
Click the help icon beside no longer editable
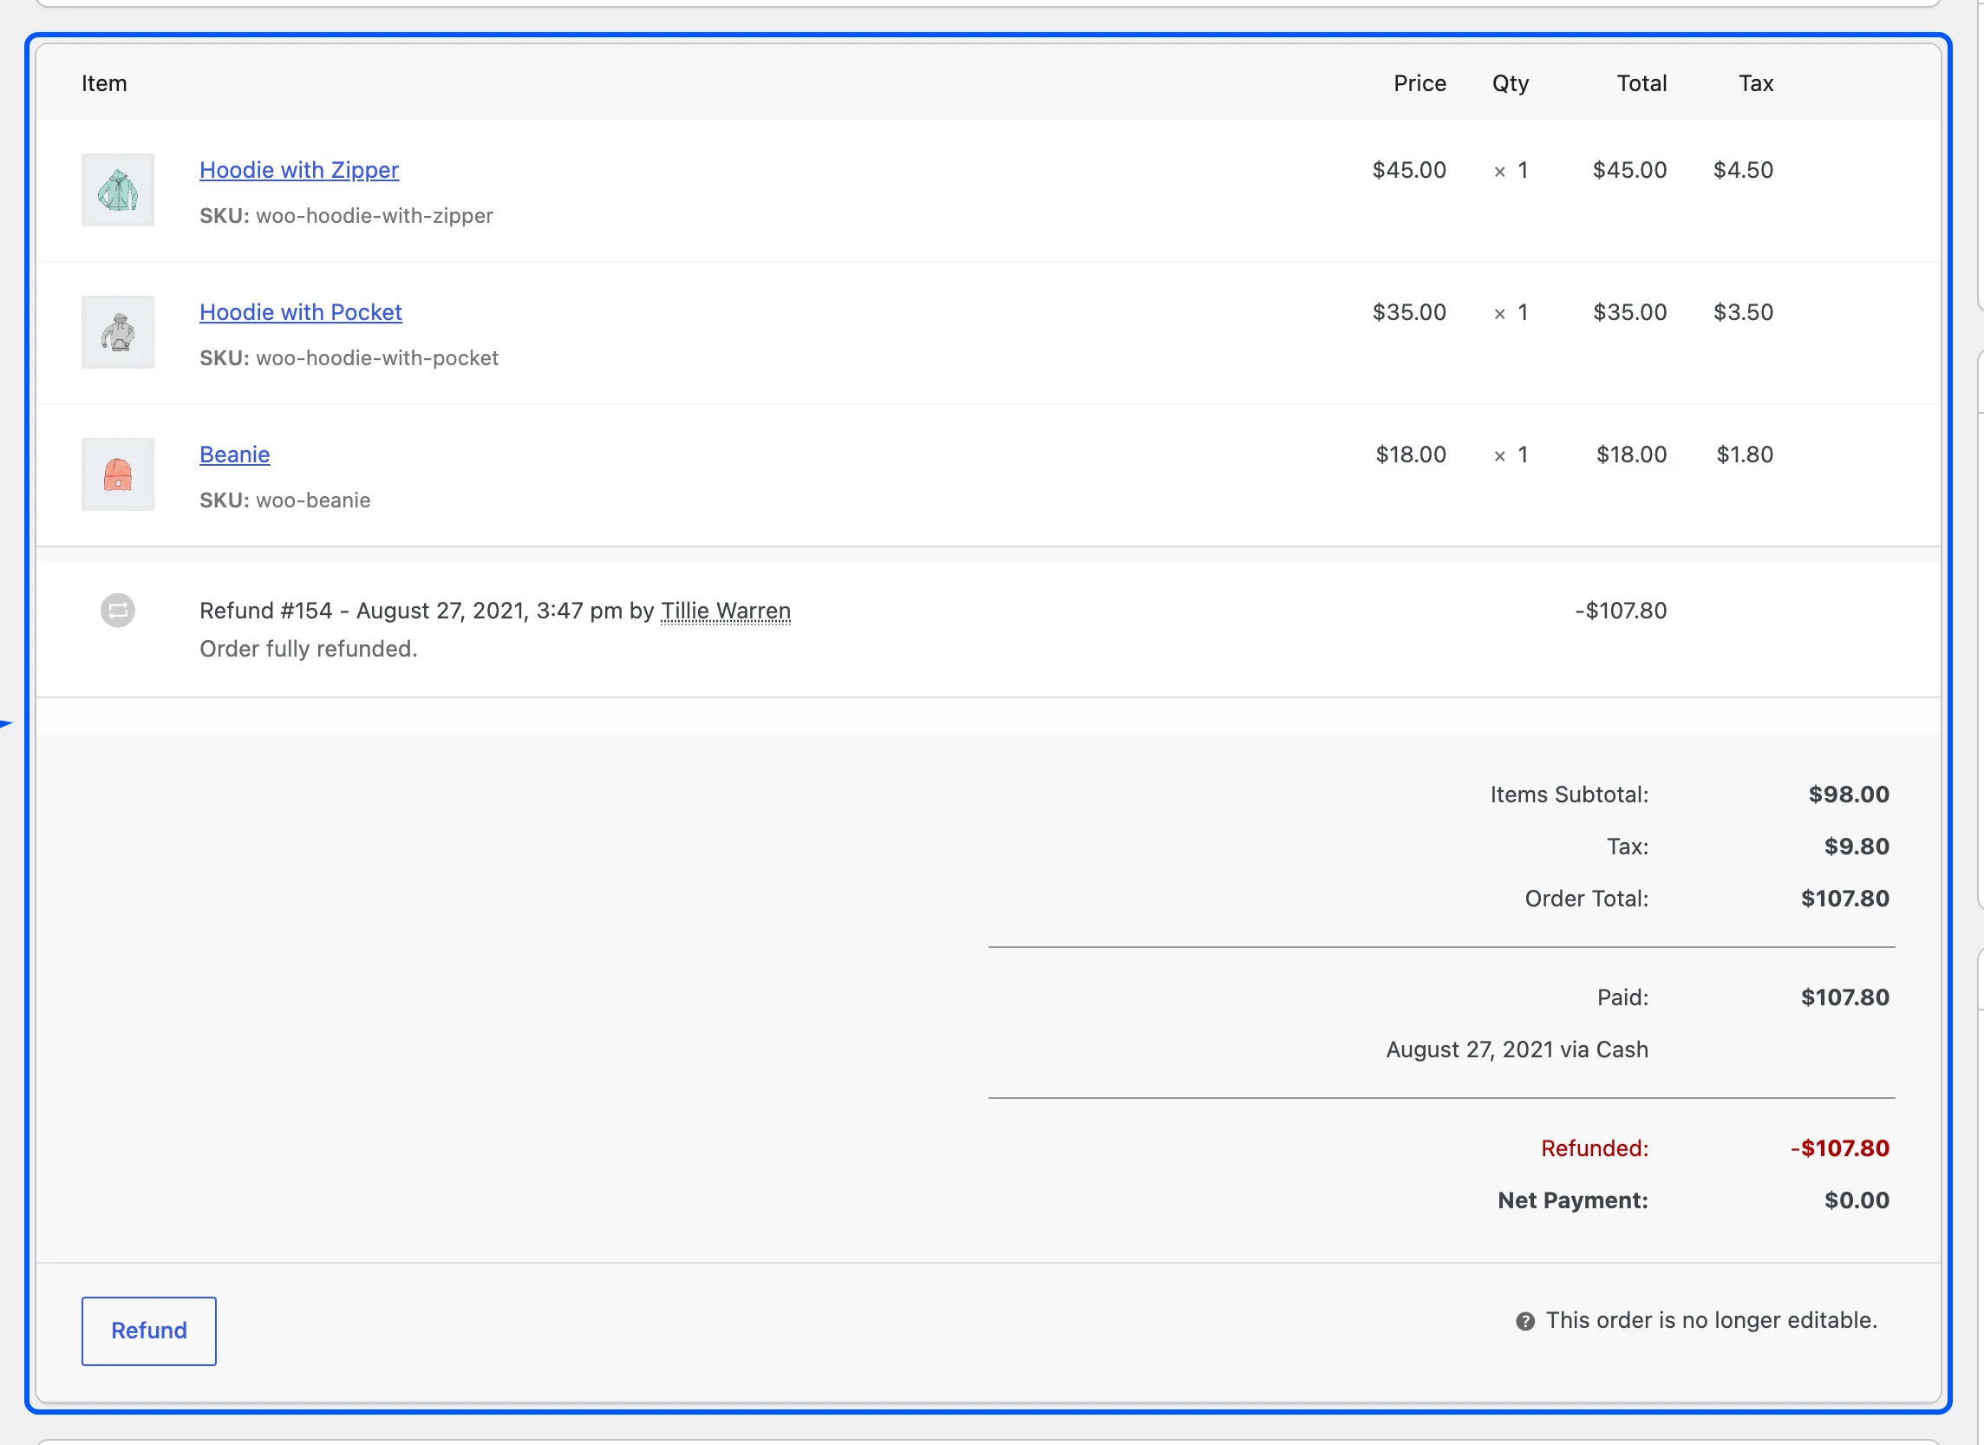coord(1524,1322)
